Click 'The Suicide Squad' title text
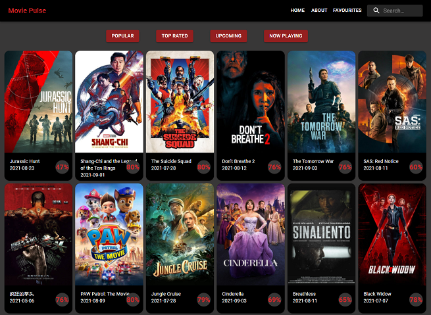 (x=171, y=161)
